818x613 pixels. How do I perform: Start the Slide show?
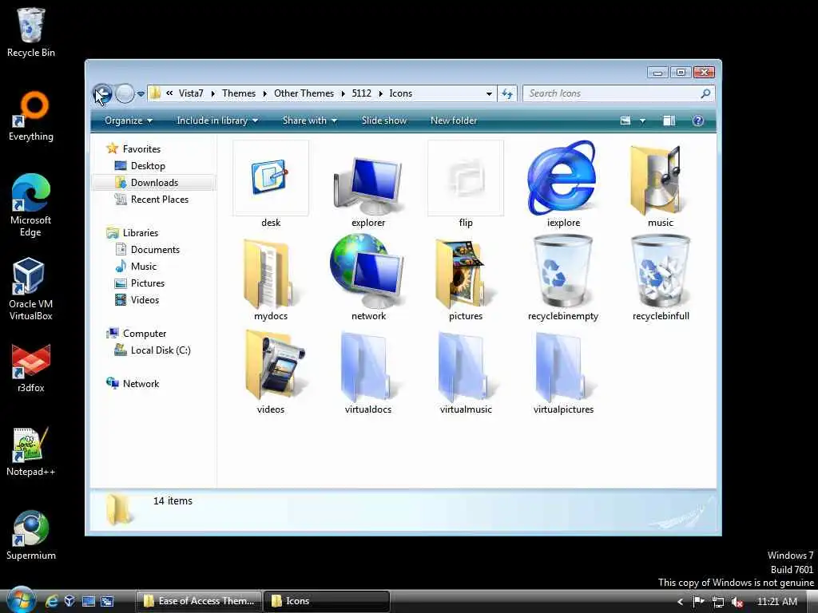pos(384,121)
